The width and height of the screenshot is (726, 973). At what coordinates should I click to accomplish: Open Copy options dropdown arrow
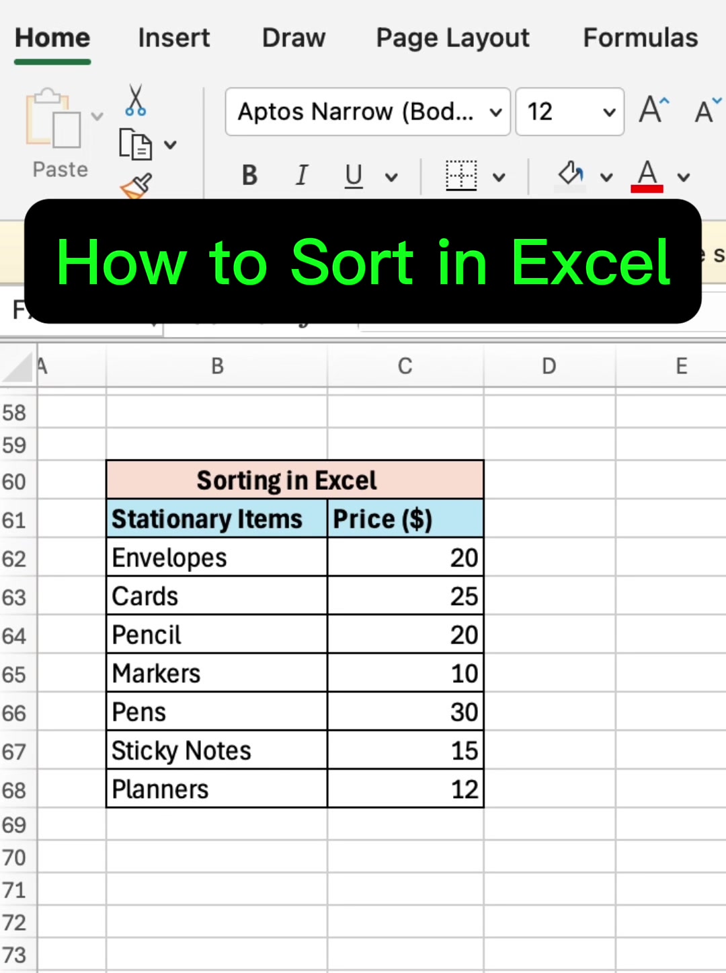tap(170, 145)
